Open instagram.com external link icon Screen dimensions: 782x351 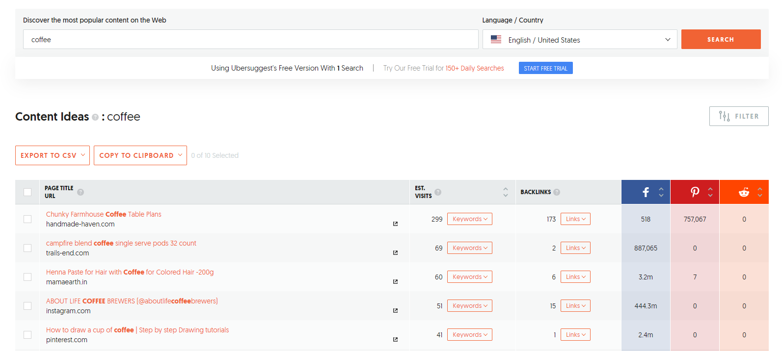395,311
